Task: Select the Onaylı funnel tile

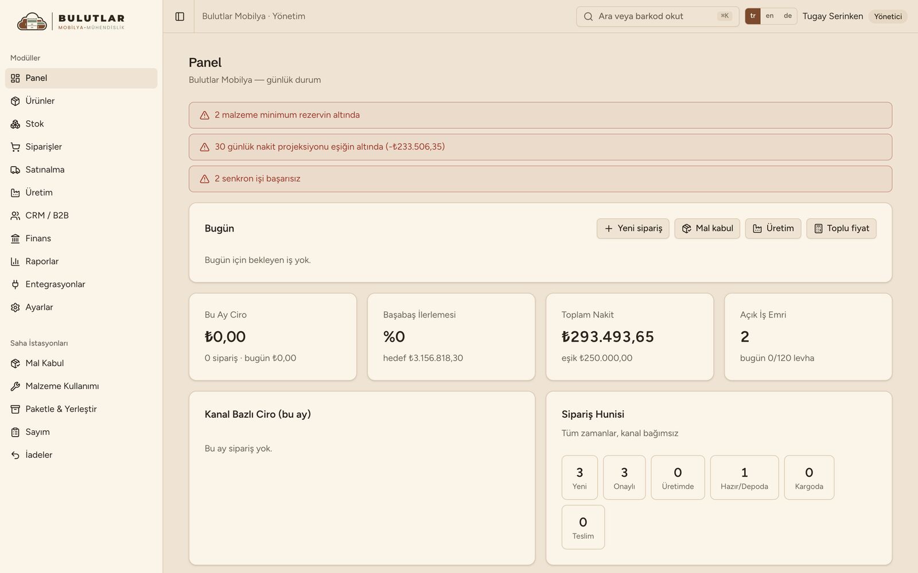Action: tap(624, 478)
